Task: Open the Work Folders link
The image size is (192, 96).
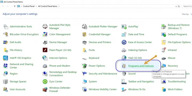Action: [175, 89]
